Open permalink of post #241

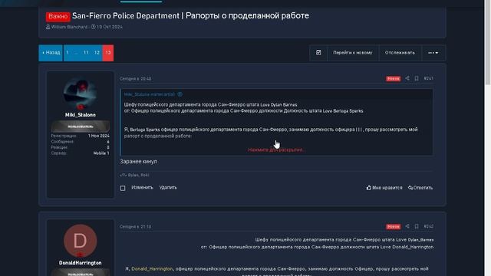pos(429,78)
